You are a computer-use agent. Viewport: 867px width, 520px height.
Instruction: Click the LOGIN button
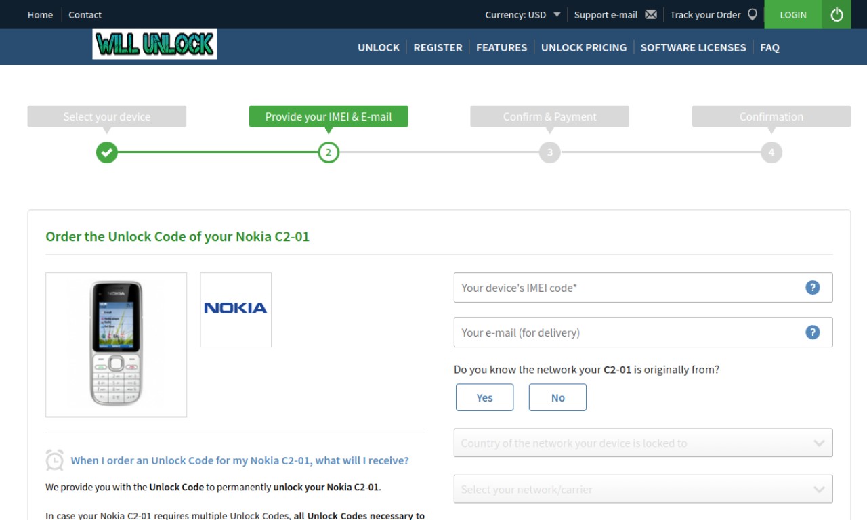(793, 14)
